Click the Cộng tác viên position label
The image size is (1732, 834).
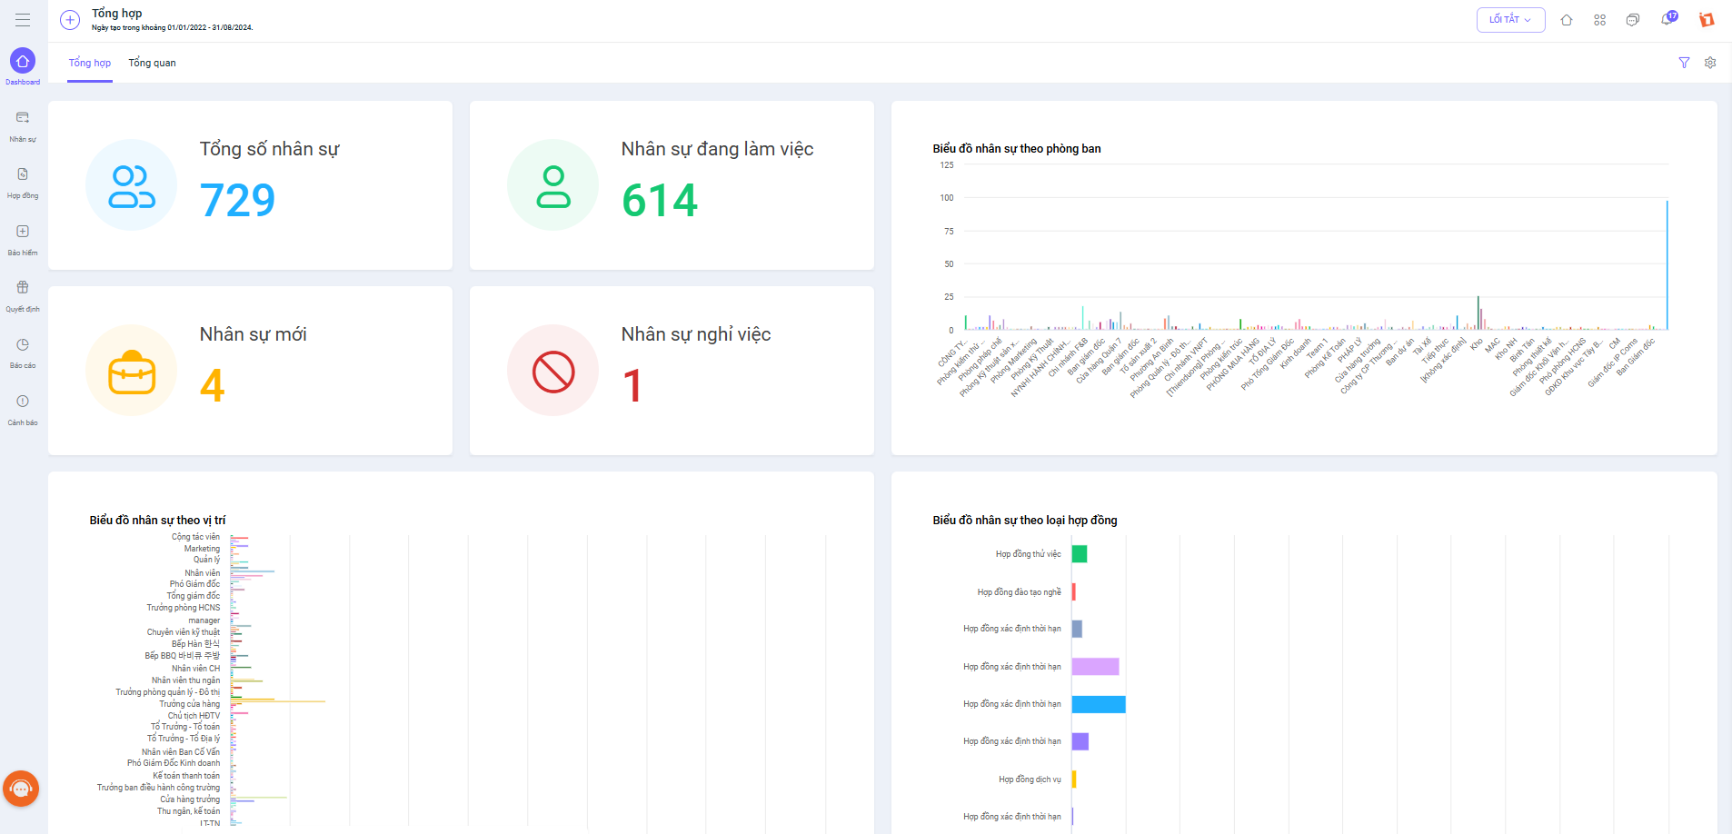[195, 537]
